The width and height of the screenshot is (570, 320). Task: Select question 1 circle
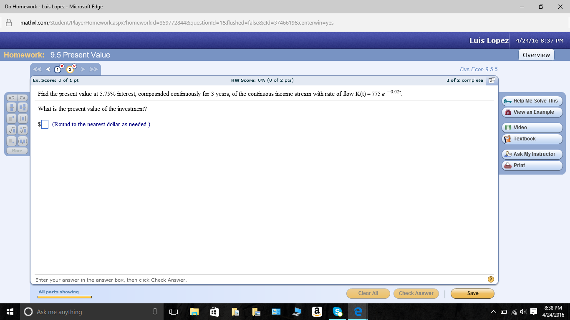58,69
